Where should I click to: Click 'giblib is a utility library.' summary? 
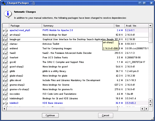[55, 71]
